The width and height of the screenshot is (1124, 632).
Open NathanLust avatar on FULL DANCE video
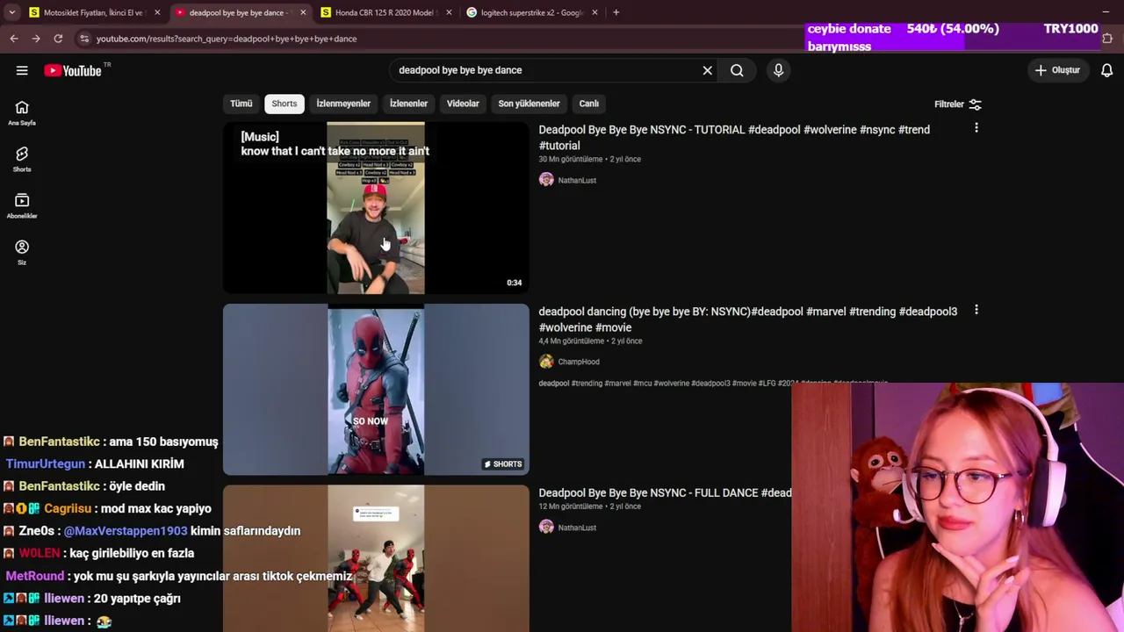pos(546,528)
